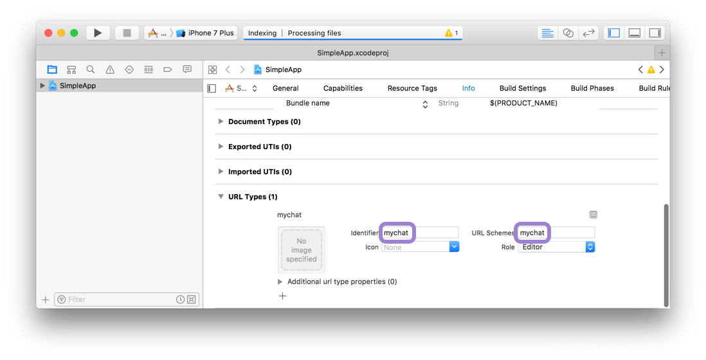The width and height of the screenshot is (706, 360).
Task: Collapse the URL Types section
Action: (221, 197)
